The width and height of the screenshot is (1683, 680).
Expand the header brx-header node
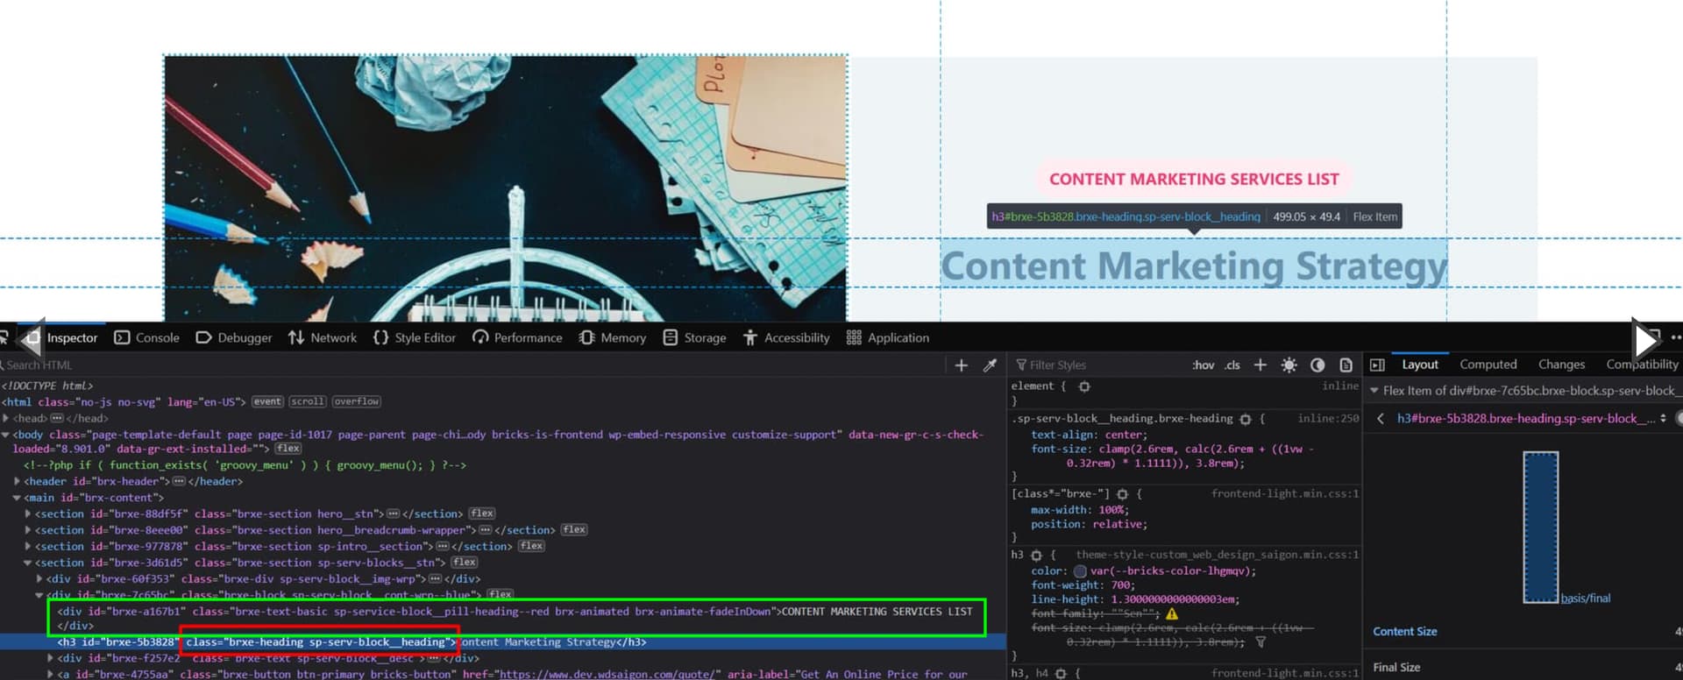tap(17, 481)
